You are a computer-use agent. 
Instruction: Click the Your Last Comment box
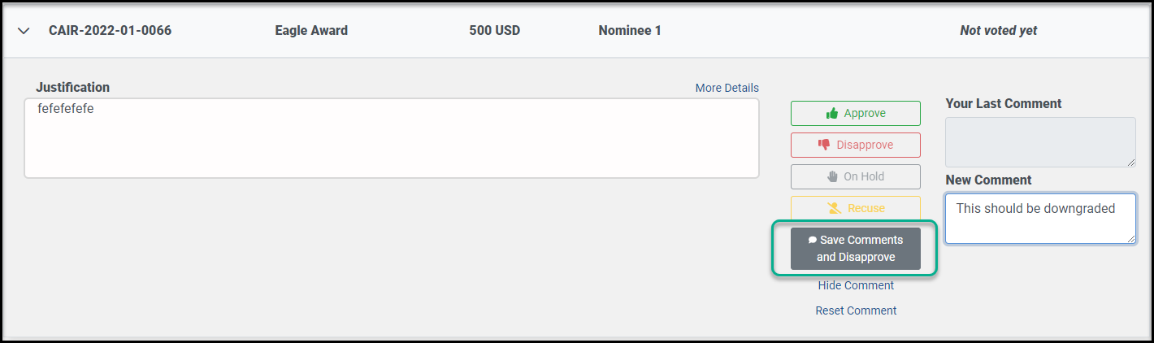(x=1041, y=142)
